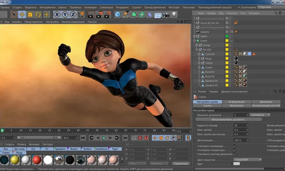Add a light with the bulb icon
The height and width of the screenshot is (171, 285).
point(174,15)
